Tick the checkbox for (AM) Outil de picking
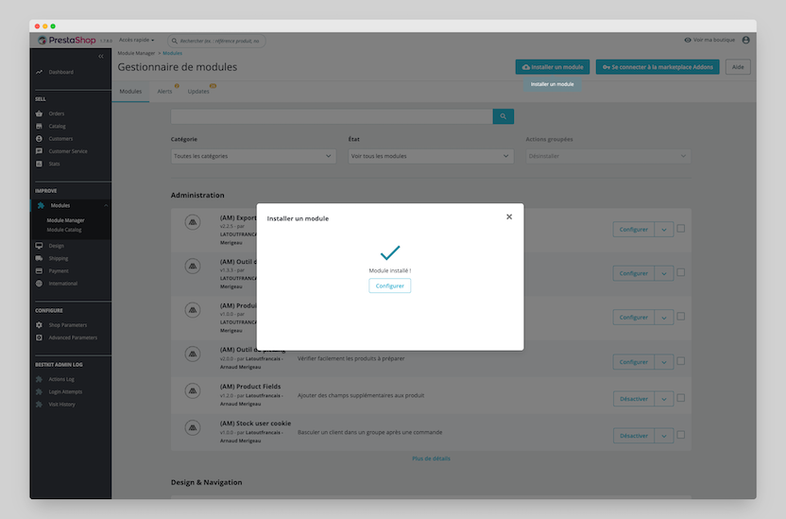 pyautogui.click(x=681, y=361)
